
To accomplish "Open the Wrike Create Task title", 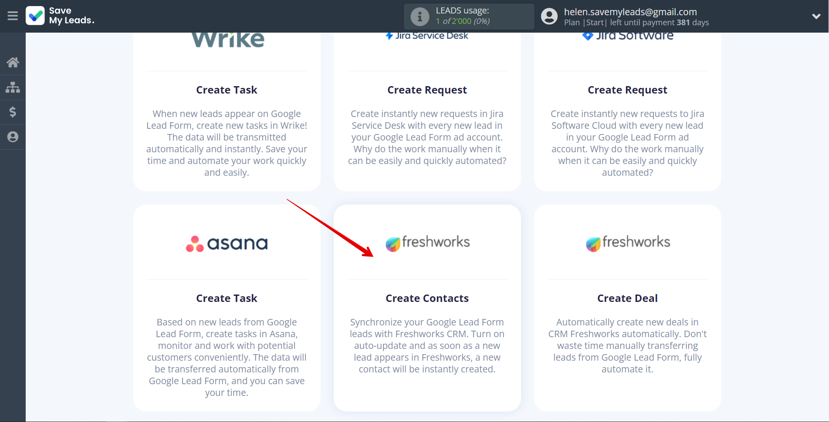I will pos(227,90).
